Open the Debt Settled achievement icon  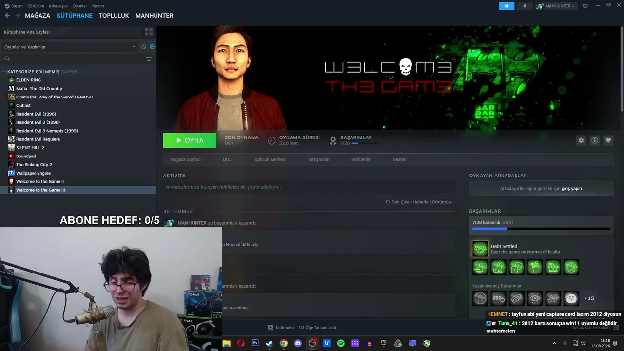click(x=480, y=249)
